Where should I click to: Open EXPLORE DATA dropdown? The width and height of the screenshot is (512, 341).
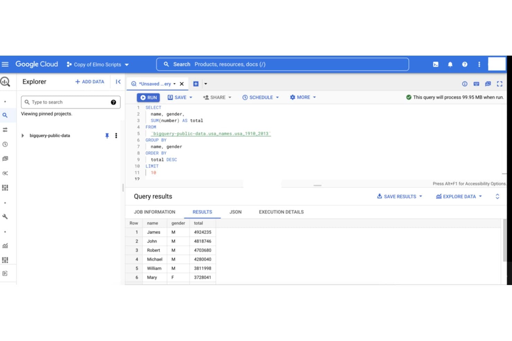coord(459,197)
